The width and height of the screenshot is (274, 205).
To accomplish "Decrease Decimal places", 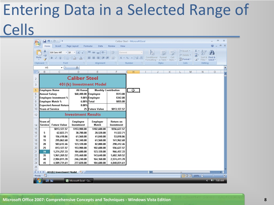I will (x=141, y=58).
